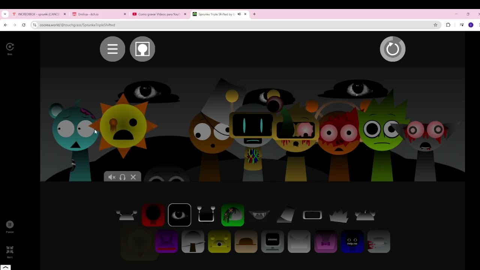The width and height of the screenshot is (480, 270).
Task: Open the browser tab search dropdown
Action: 5,14
